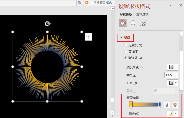This screenshot has width=184, height=118.
Task: Collapse the 线条 section
Action: [x=121, y=37]
